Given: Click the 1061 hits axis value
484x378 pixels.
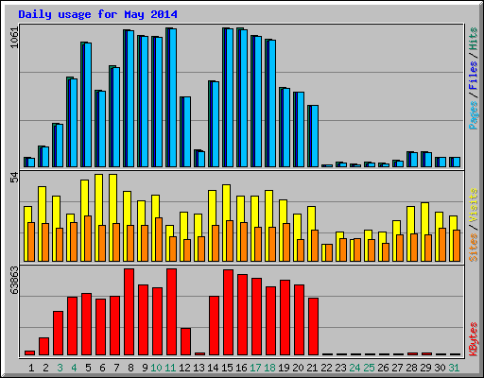Looking at the screenshot, I should 14,38.
